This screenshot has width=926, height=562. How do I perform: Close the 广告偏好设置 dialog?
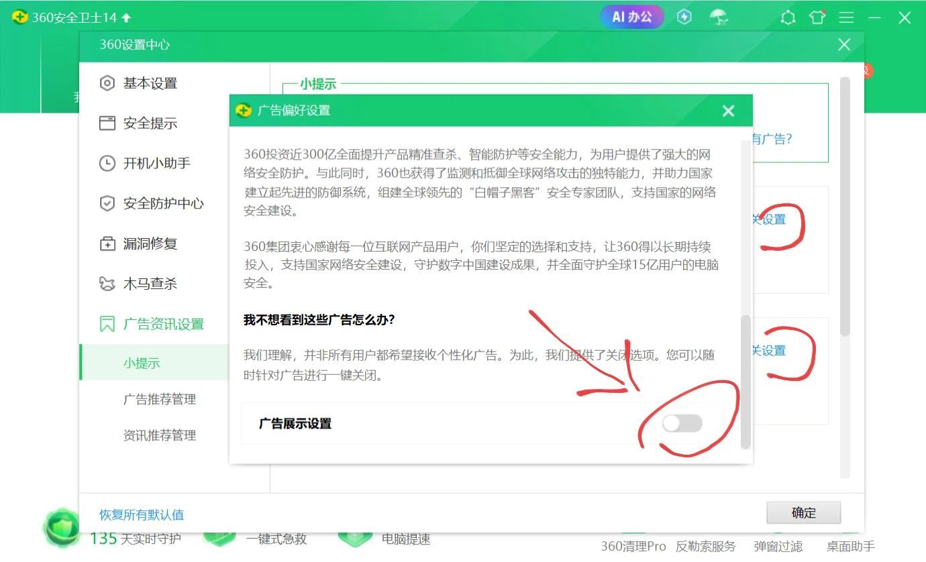tap(728, 111)
